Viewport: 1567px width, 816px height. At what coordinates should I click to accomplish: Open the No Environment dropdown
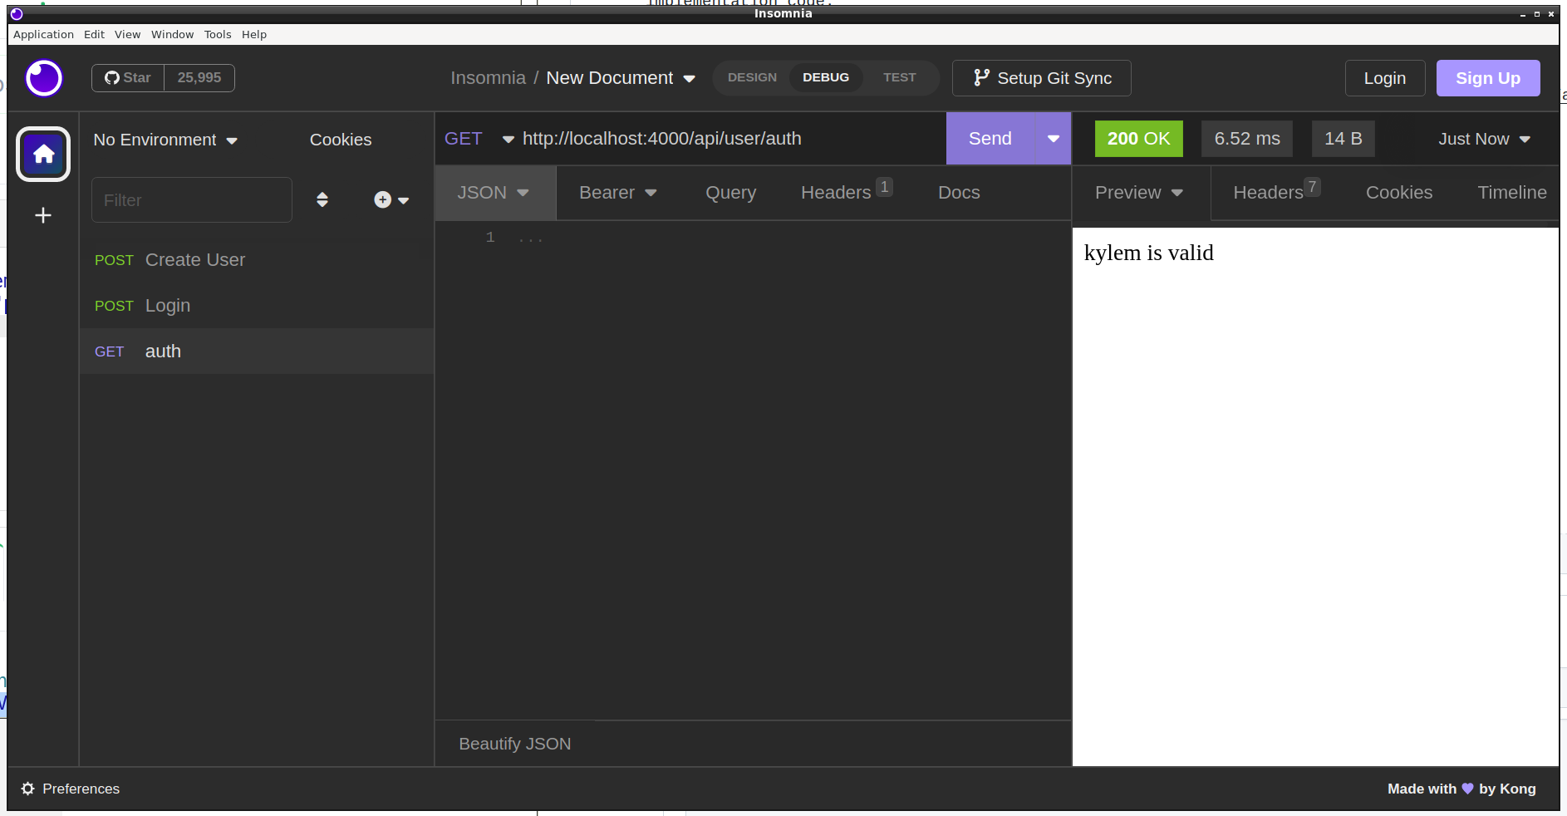164,140
